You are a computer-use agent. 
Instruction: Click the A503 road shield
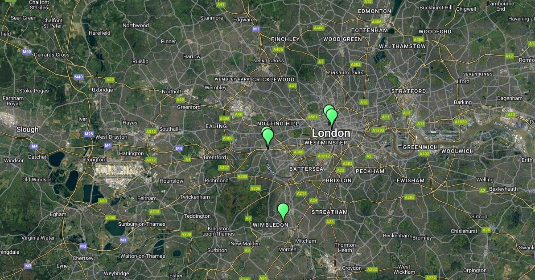point(355,64)
